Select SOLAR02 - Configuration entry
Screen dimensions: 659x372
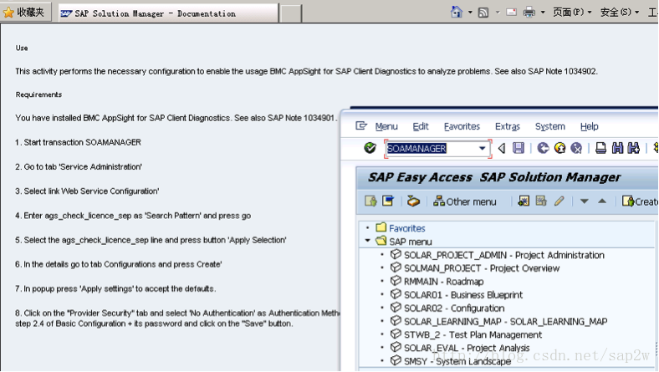click(454, 308)
